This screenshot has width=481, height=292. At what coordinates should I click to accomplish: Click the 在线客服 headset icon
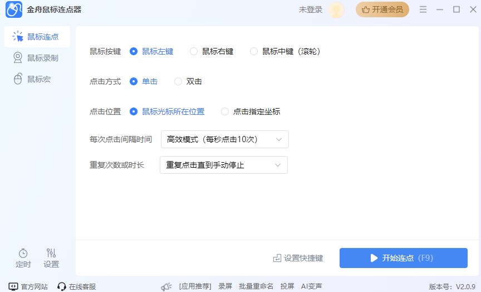pyautogui.click(x=62, y=286)
